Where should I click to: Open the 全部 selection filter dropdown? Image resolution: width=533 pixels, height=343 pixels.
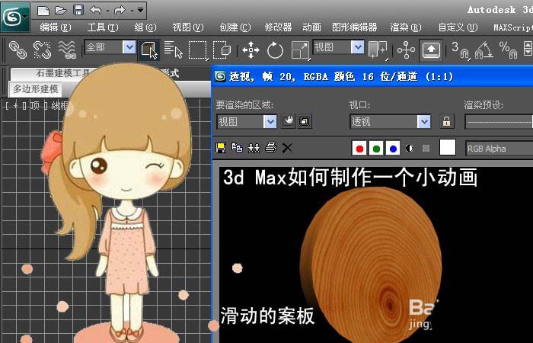click(110, 47)
